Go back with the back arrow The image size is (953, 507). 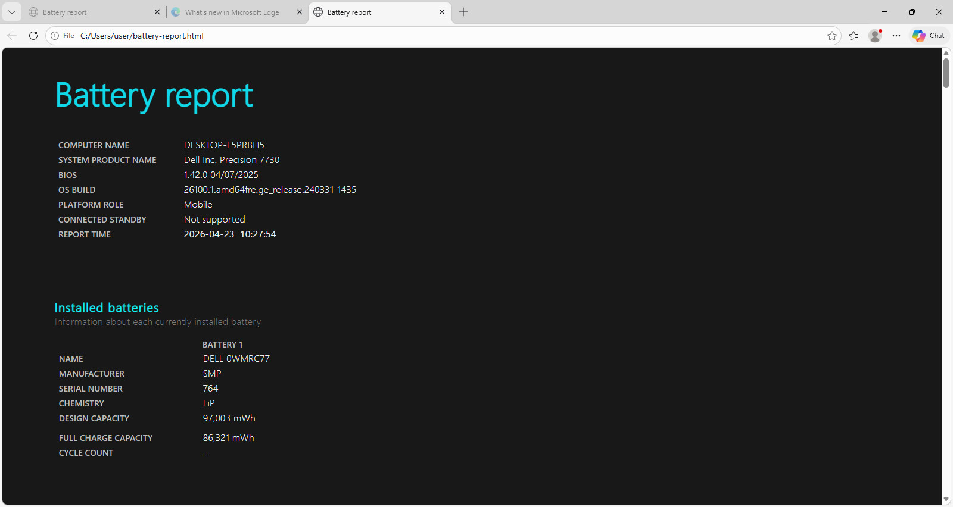point(12,36)
